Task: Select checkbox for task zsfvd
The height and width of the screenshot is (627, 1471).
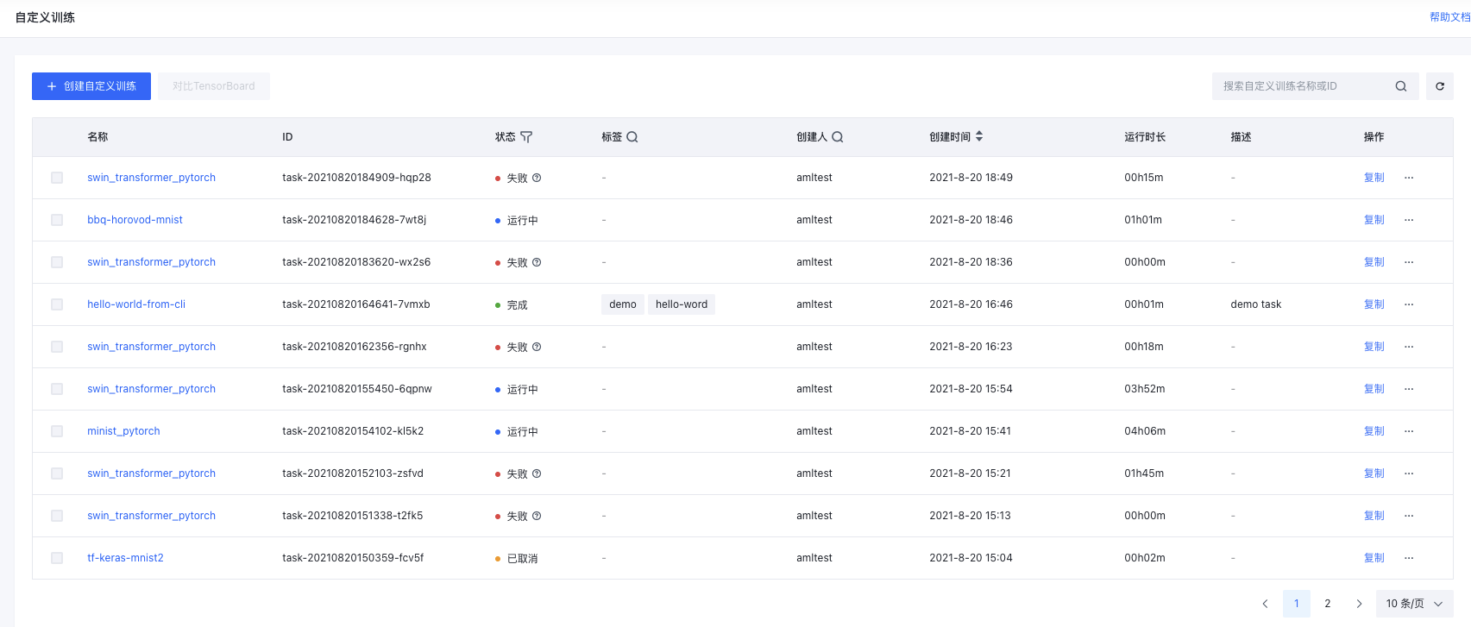Action: (x=57, y=473)
